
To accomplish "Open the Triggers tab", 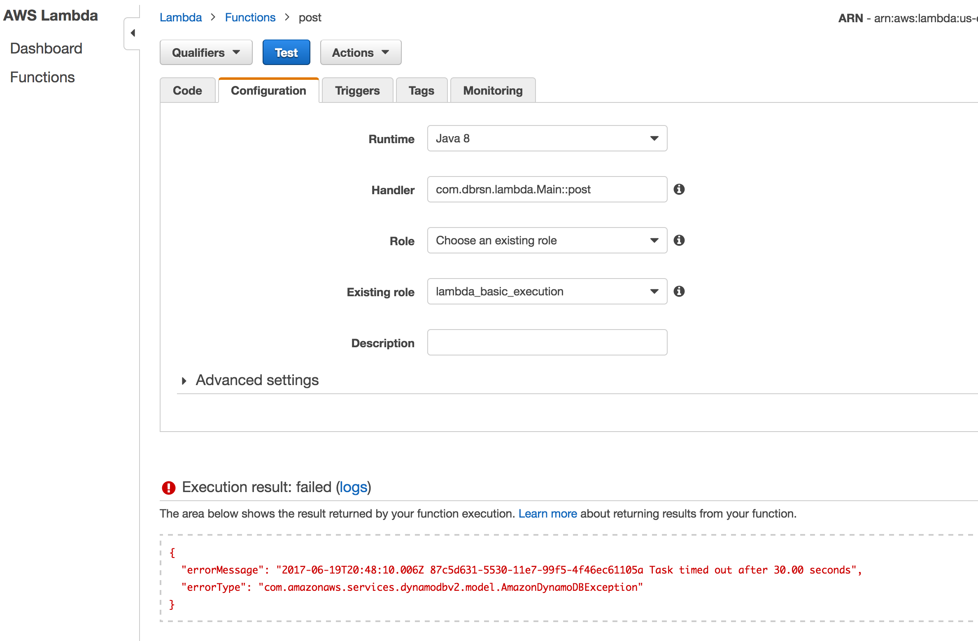I will click(357, 90).
